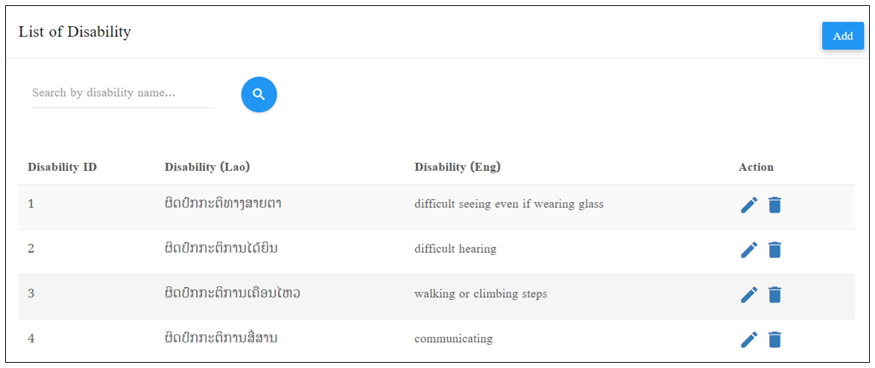
Task: Click the 'difficult hearing' English text cell
Action: point(455,249)
